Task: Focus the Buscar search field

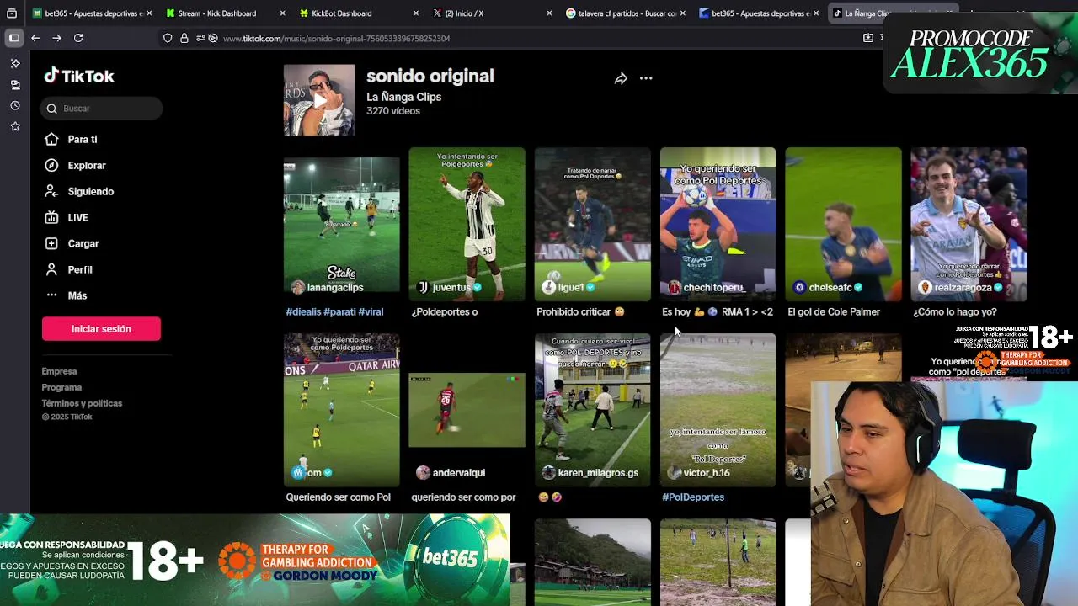Action: click(x=101, y=109)
